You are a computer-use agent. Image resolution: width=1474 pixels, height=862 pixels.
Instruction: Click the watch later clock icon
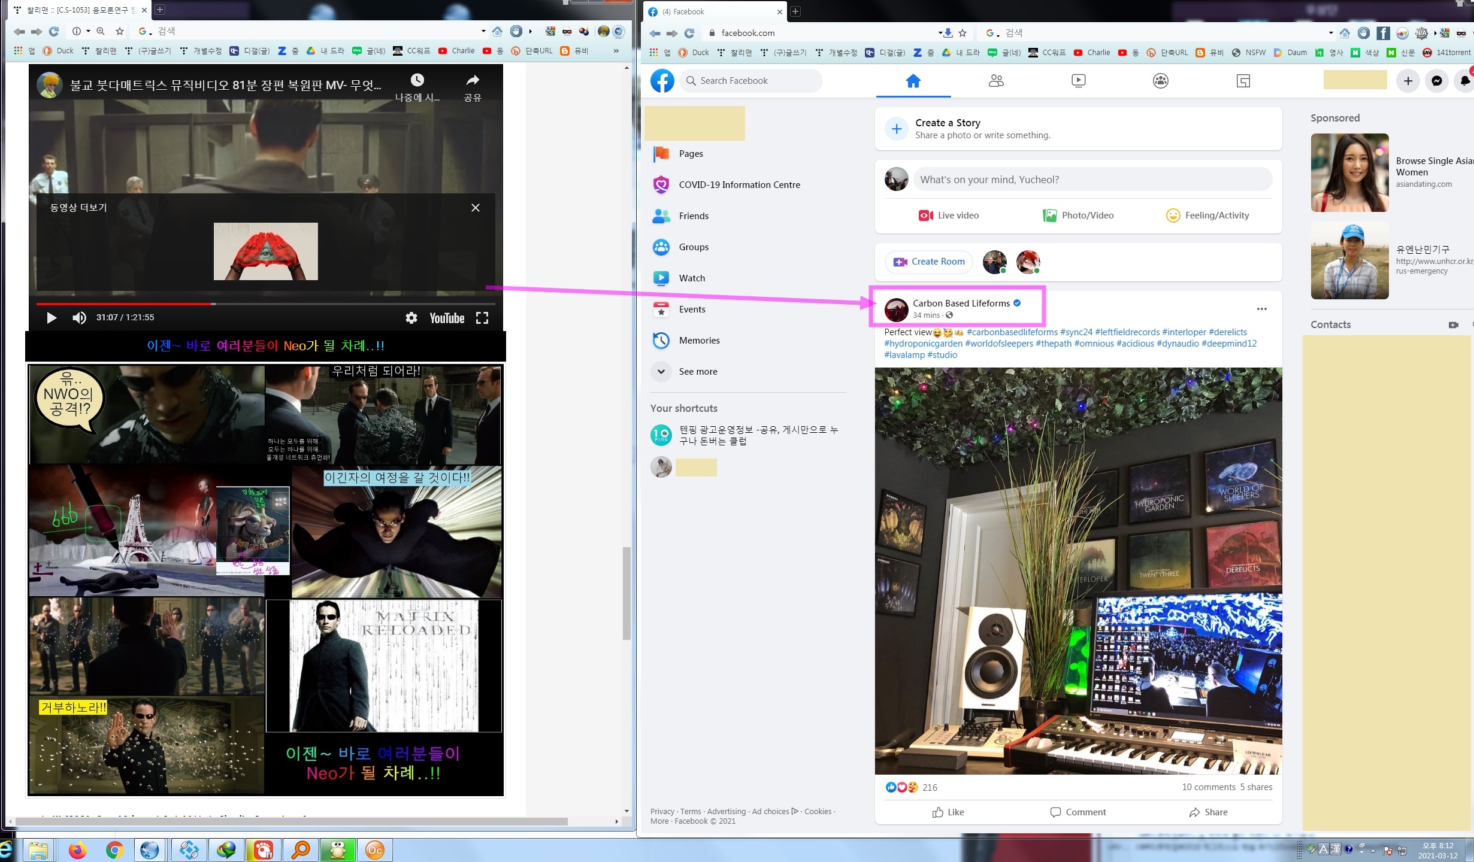(417, 80)
